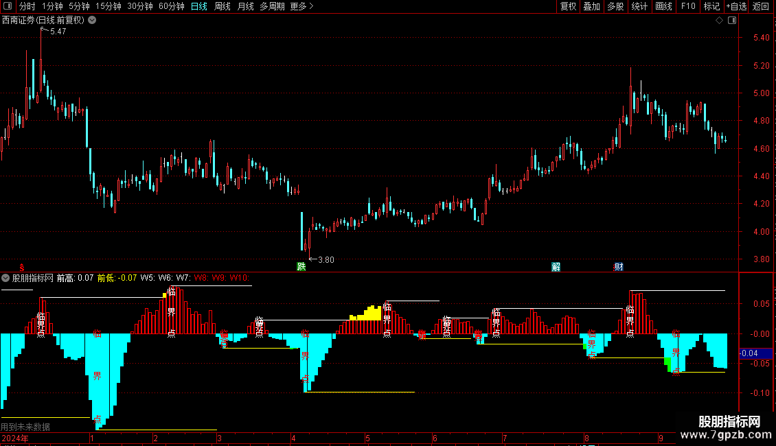Select the 30分钟 period

click(139, 6)
